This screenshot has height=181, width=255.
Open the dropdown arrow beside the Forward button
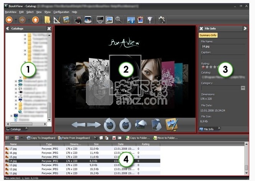click(29, 20)
